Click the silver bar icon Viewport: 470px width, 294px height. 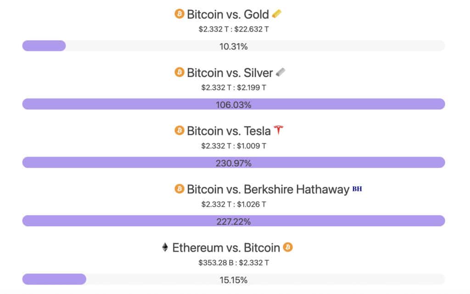pos(280,72)
